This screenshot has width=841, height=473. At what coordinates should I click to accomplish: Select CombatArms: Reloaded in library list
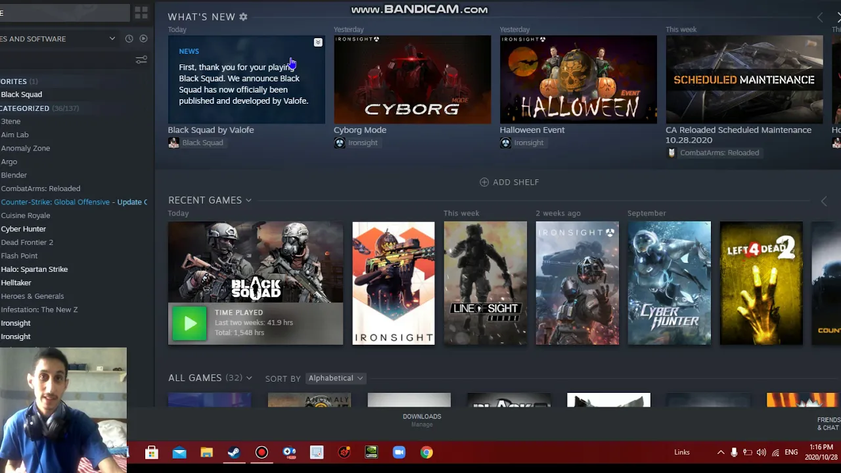pos(40,189)
